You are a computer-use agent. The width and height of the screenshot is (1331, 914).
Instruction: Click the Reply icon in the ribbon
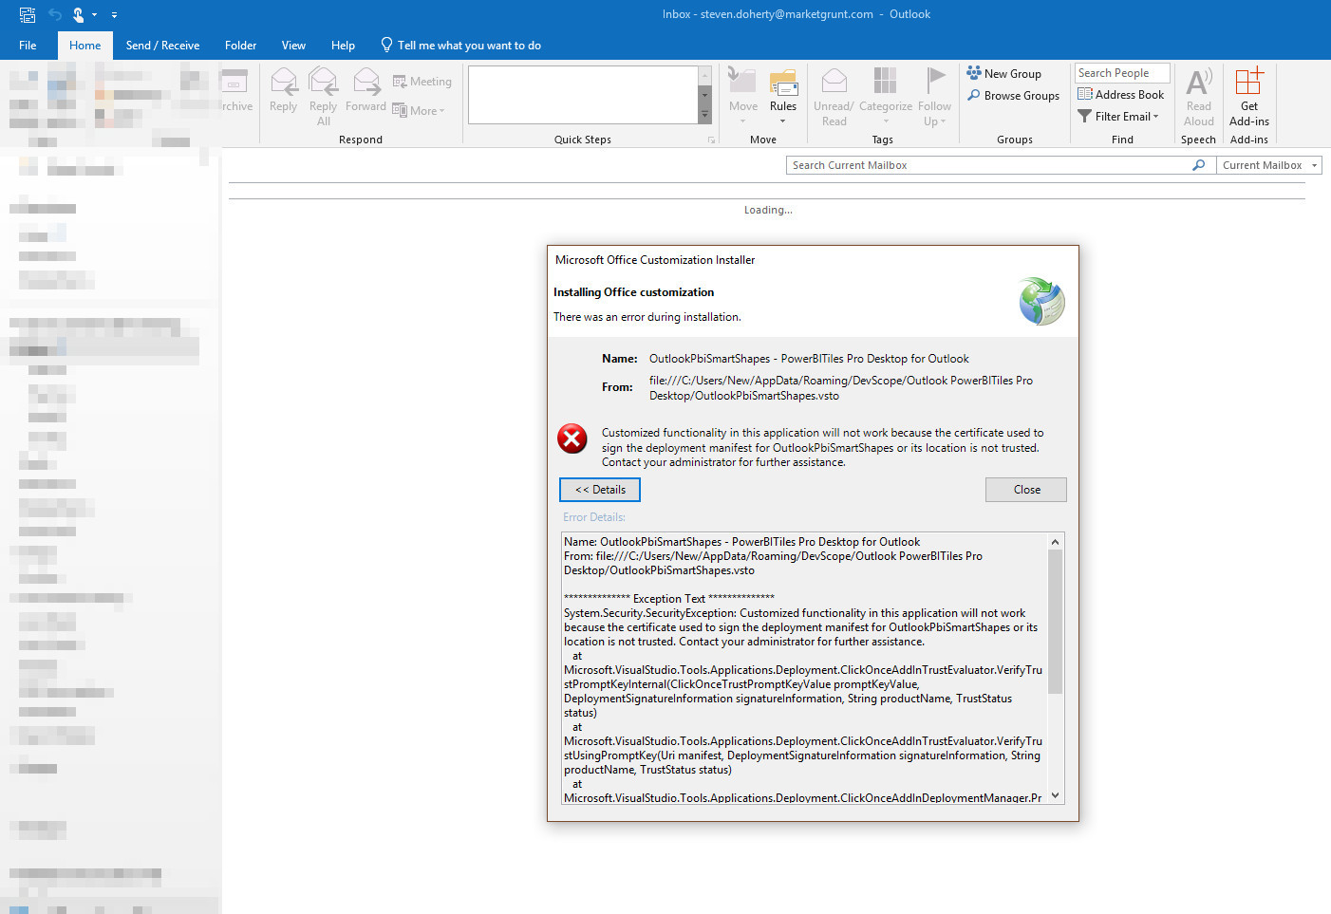tap(283, 89)
